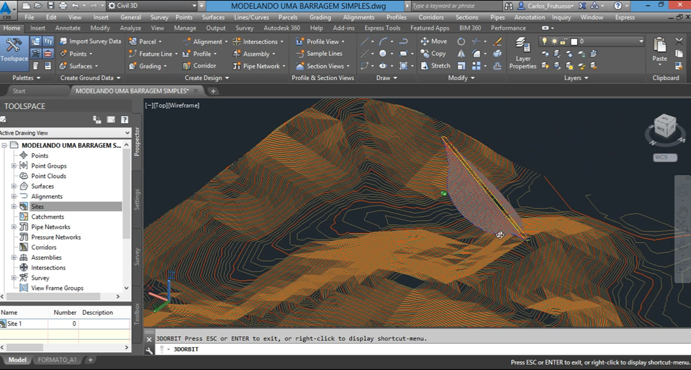Click the Array tool icon
The height and width of the screenshot is (370, 691).
point(476,66)
